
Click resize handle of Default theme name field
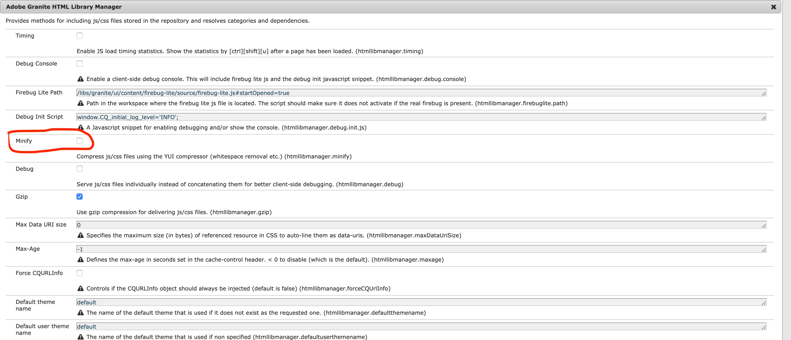[764, 303]
